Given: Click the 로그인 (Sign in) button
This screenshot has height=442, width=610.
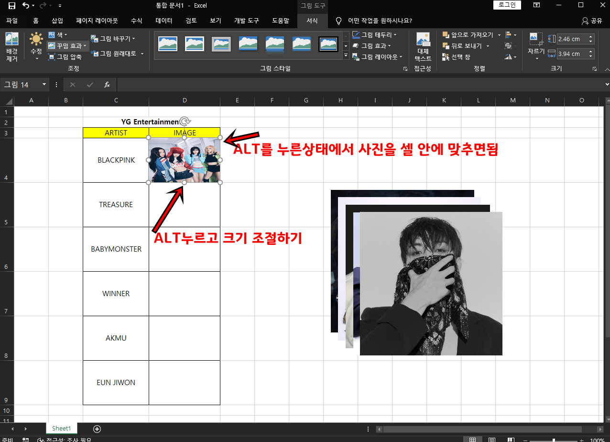Looking at the screenshot, I should coord(507,5).
